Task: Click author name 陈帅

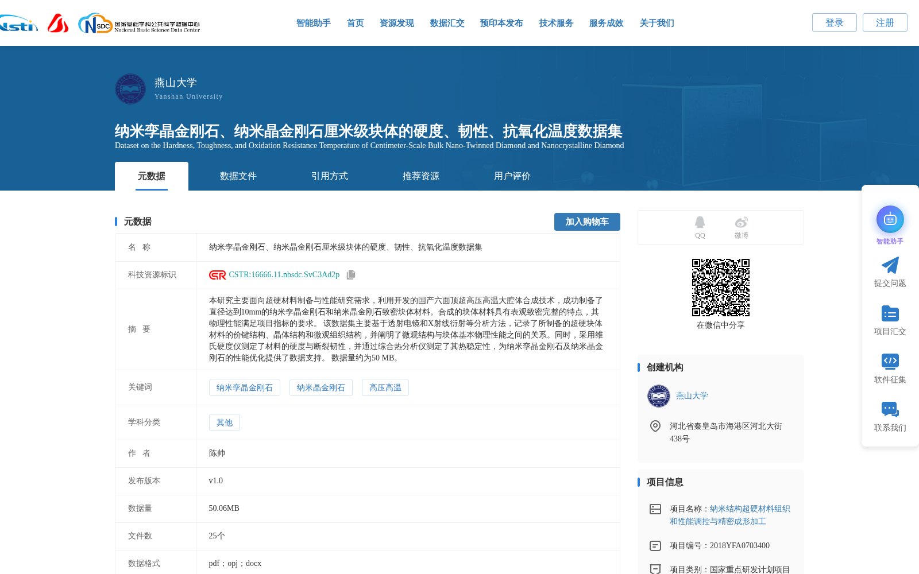Action: [217, 453]
